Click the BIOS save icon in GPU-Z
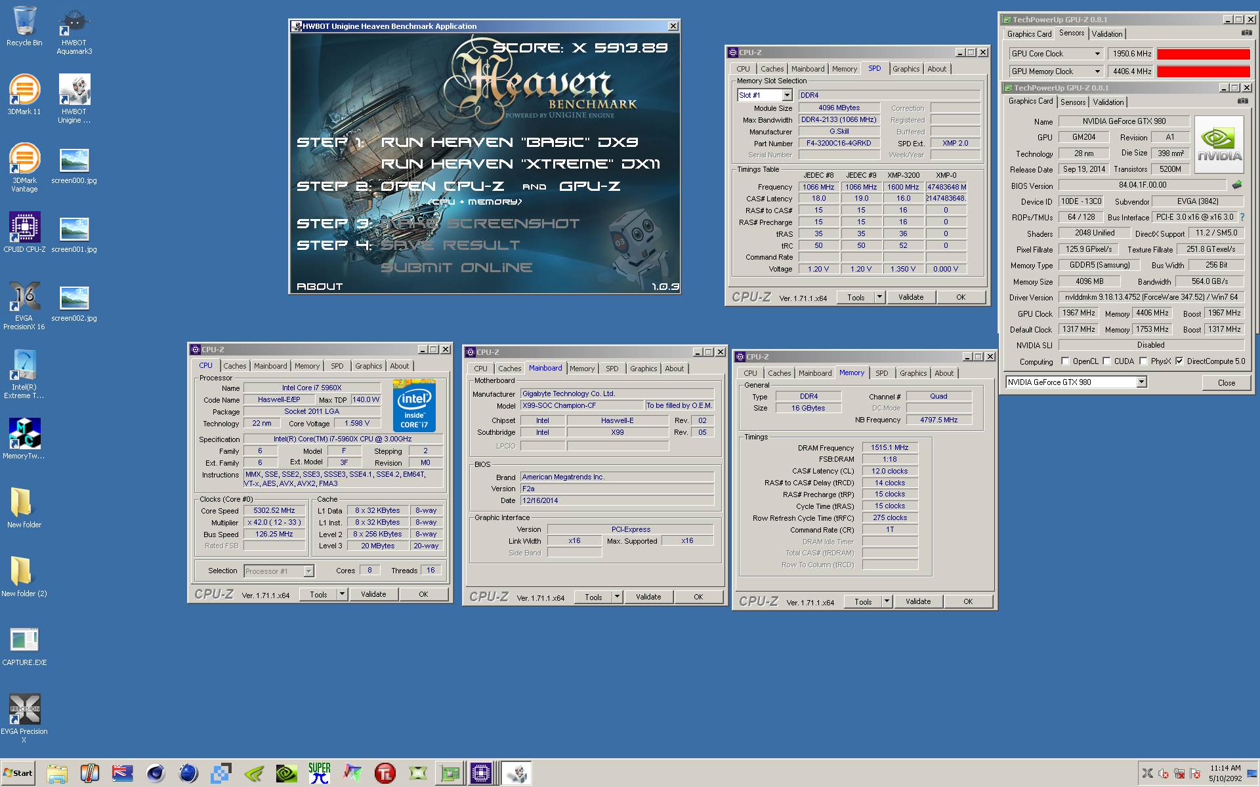The width and height of the screenshot is (1260, 787). (x=1237, y=185)
